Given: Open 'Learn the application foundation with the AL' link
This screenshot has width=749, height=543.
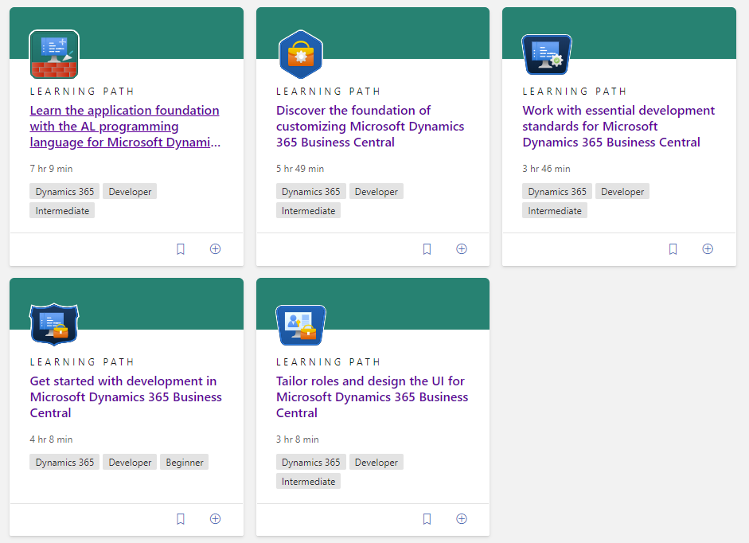Looking at the screenshot, I should 125,126.
